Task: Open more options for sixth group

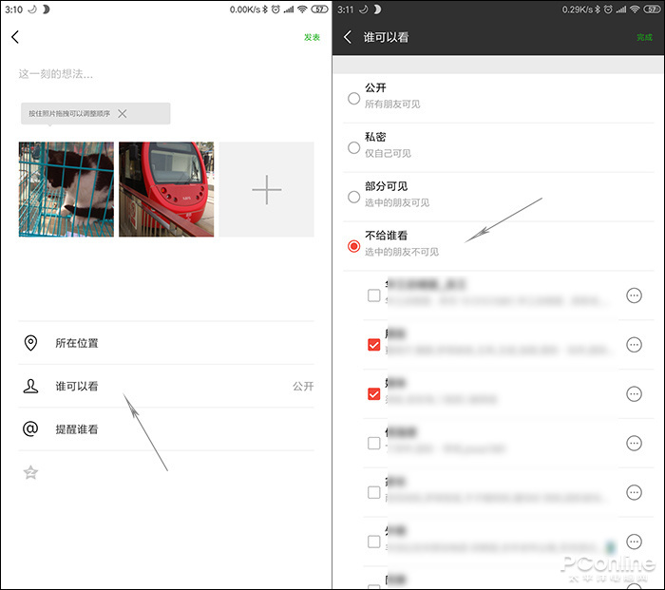Action: click(634, 542)
